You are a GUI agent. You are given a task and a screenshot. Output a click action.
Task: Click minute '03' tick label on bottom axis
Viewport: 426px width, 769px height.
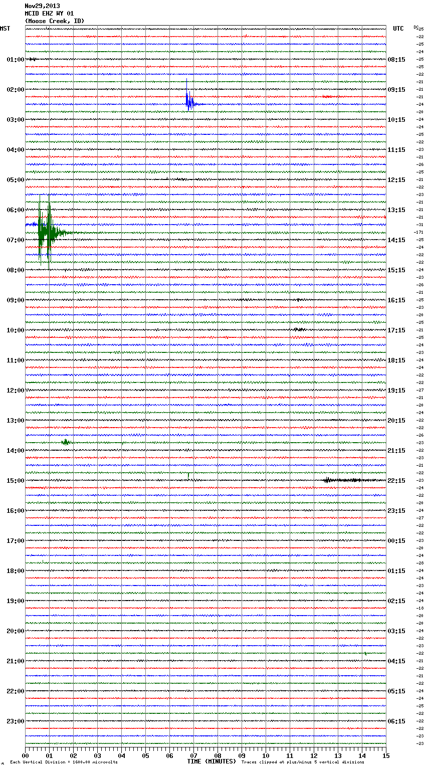coord(97,755)
